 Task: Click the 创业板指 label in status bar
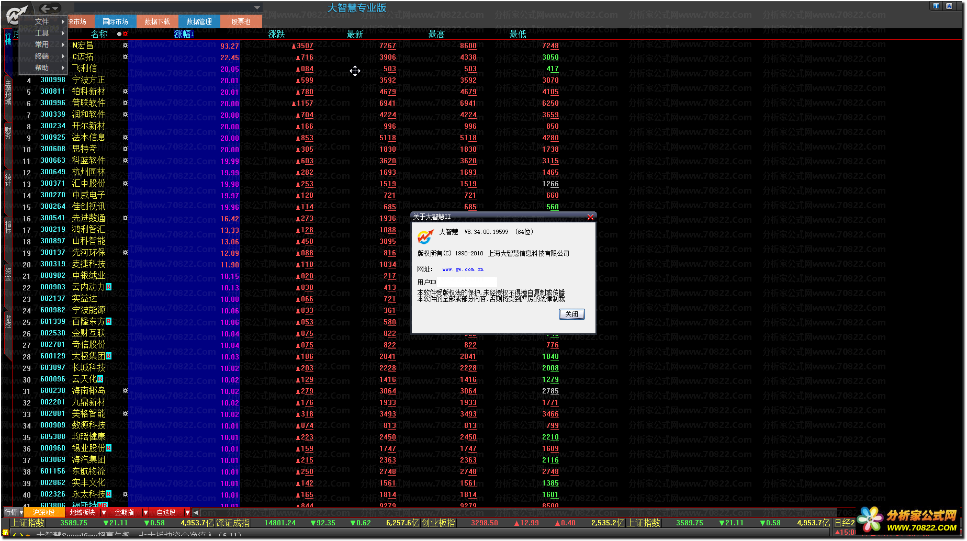coord(438,523)
